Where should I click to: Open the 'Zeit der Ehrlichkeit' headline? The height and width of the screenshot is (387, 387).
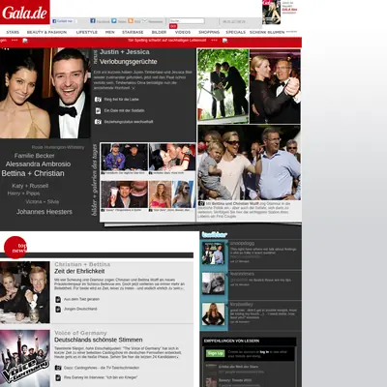(79, 271)
